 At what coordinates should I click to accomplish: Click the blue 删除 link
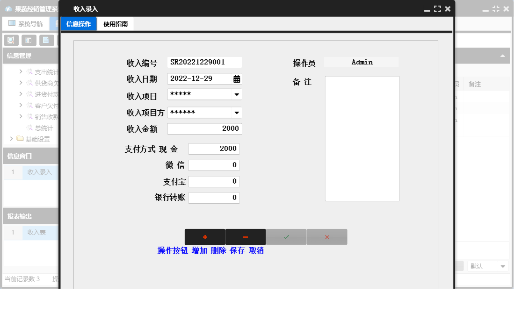coord(217,250)
